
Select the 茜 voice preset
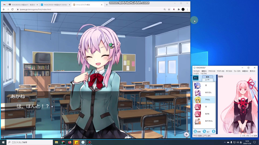pyautogui.click(x=204, y=107)
